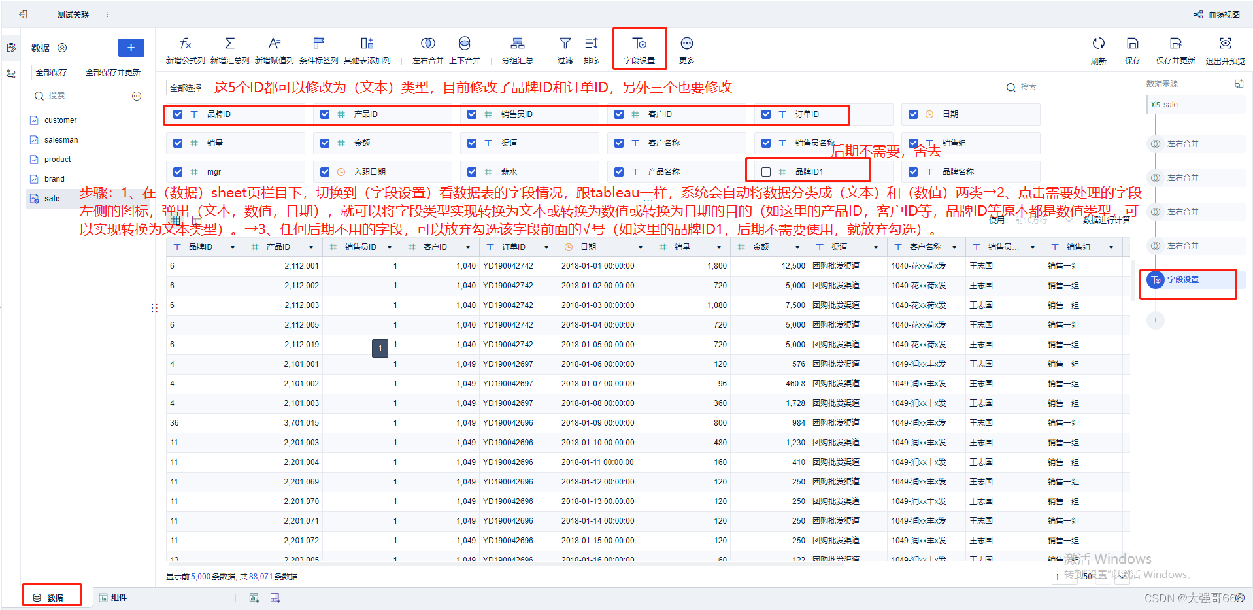This screenshot has width=1253, height=610.
Task: Uncheck the 产品ID field checkbox
Action: click(x=325, y=114)
